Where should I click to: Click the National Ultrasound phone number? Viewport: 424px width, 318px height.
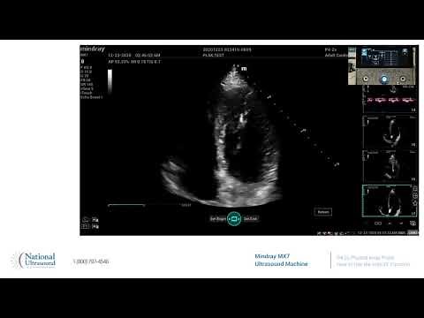pyautogui.click(x=91, y=261)
